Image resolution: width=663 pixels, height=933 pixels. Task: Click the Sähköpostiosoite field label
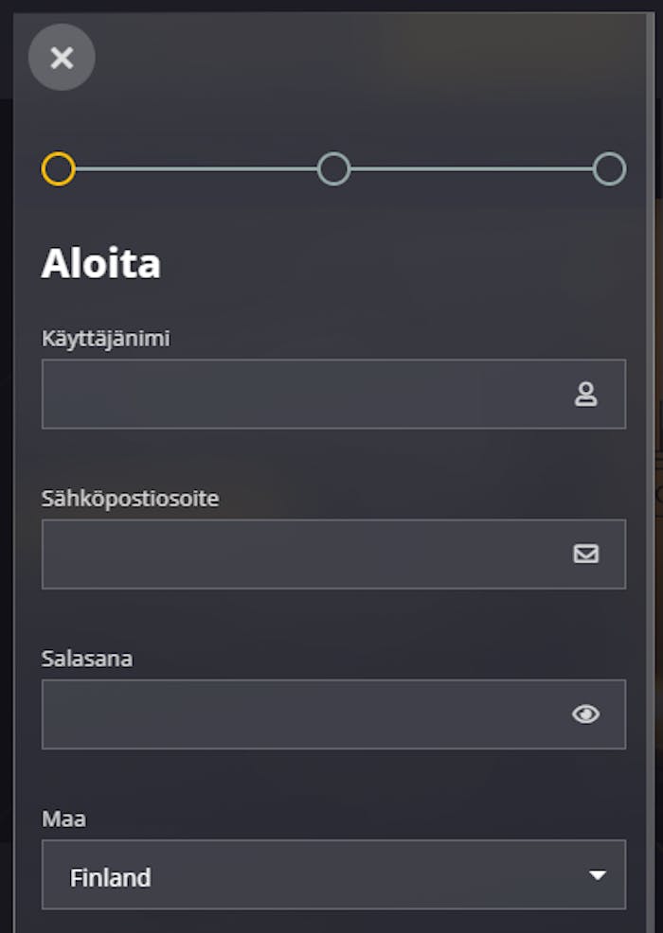(x=129, y=498)
